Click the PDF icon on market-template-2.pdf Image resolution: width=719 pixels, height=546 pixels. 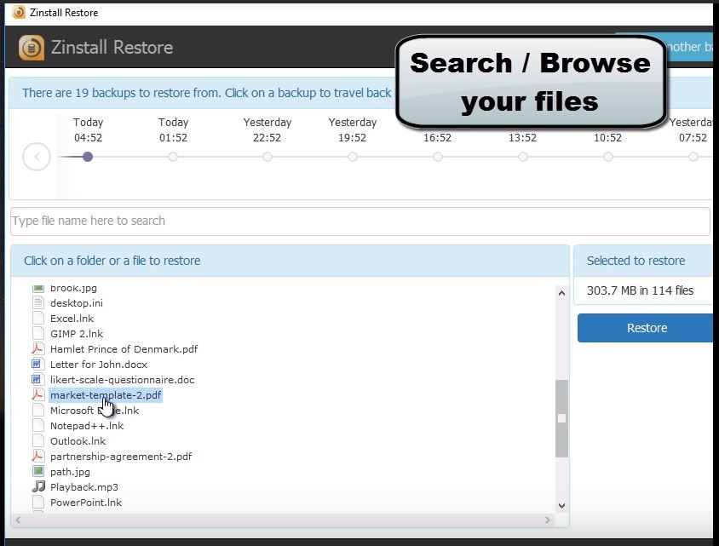pyautogui.click(x=37, y=394)
